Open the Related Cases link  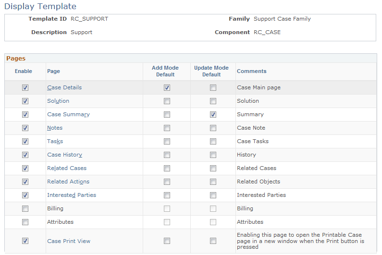[67, 169]
